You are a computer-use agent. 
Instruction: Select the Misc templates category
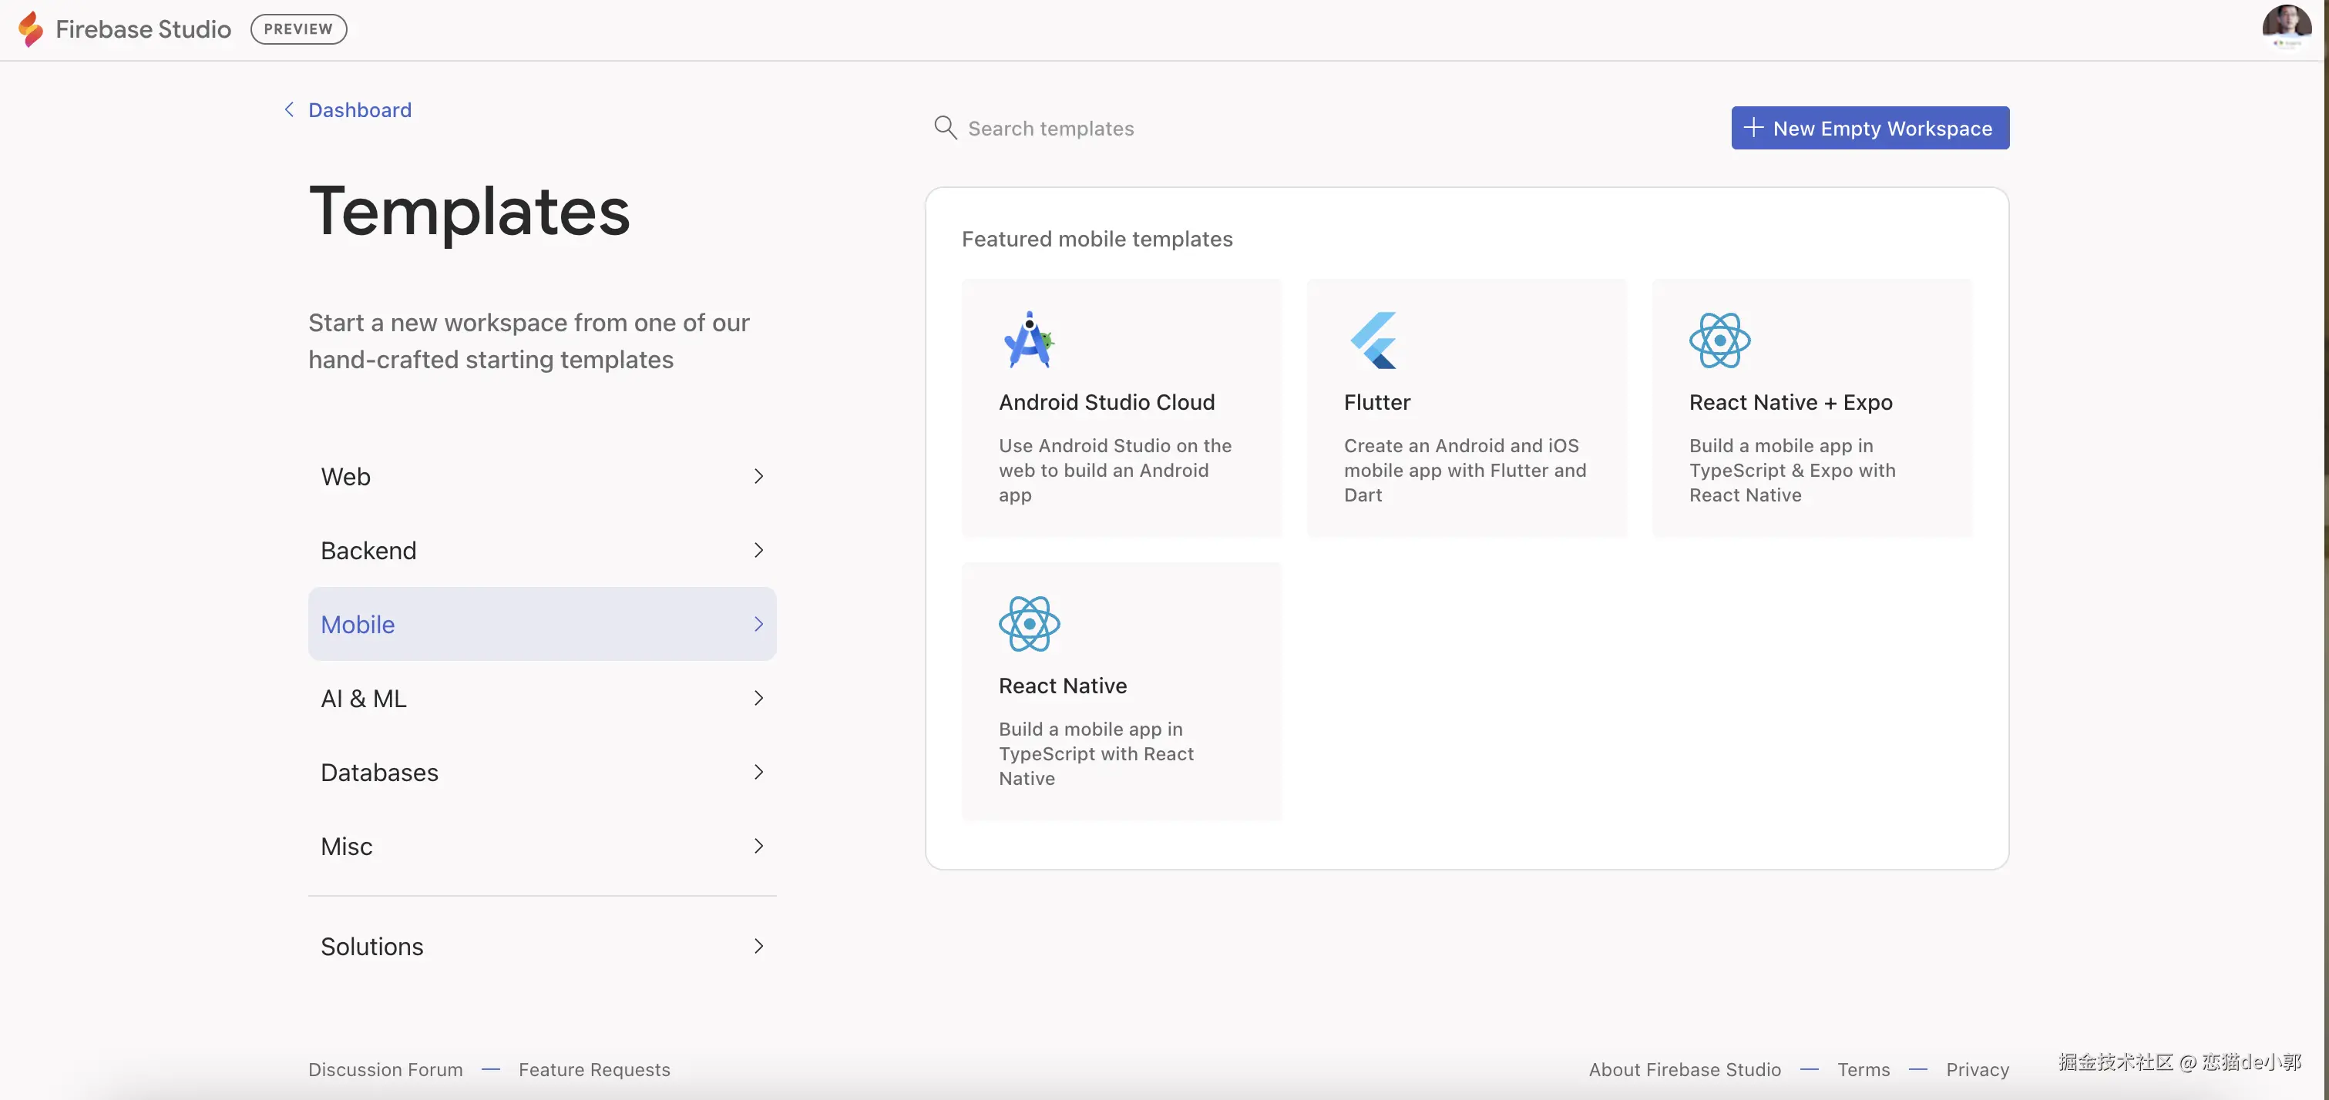[x=543, y=846]
